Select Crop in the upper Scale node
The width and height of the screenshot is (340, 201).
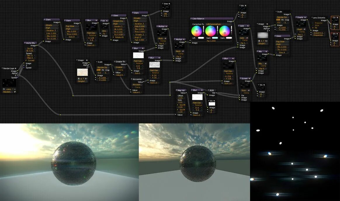click(287, 20)
